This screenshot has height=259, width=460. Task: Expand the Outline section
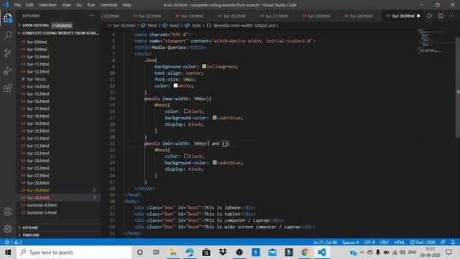(x=59, y=227)
